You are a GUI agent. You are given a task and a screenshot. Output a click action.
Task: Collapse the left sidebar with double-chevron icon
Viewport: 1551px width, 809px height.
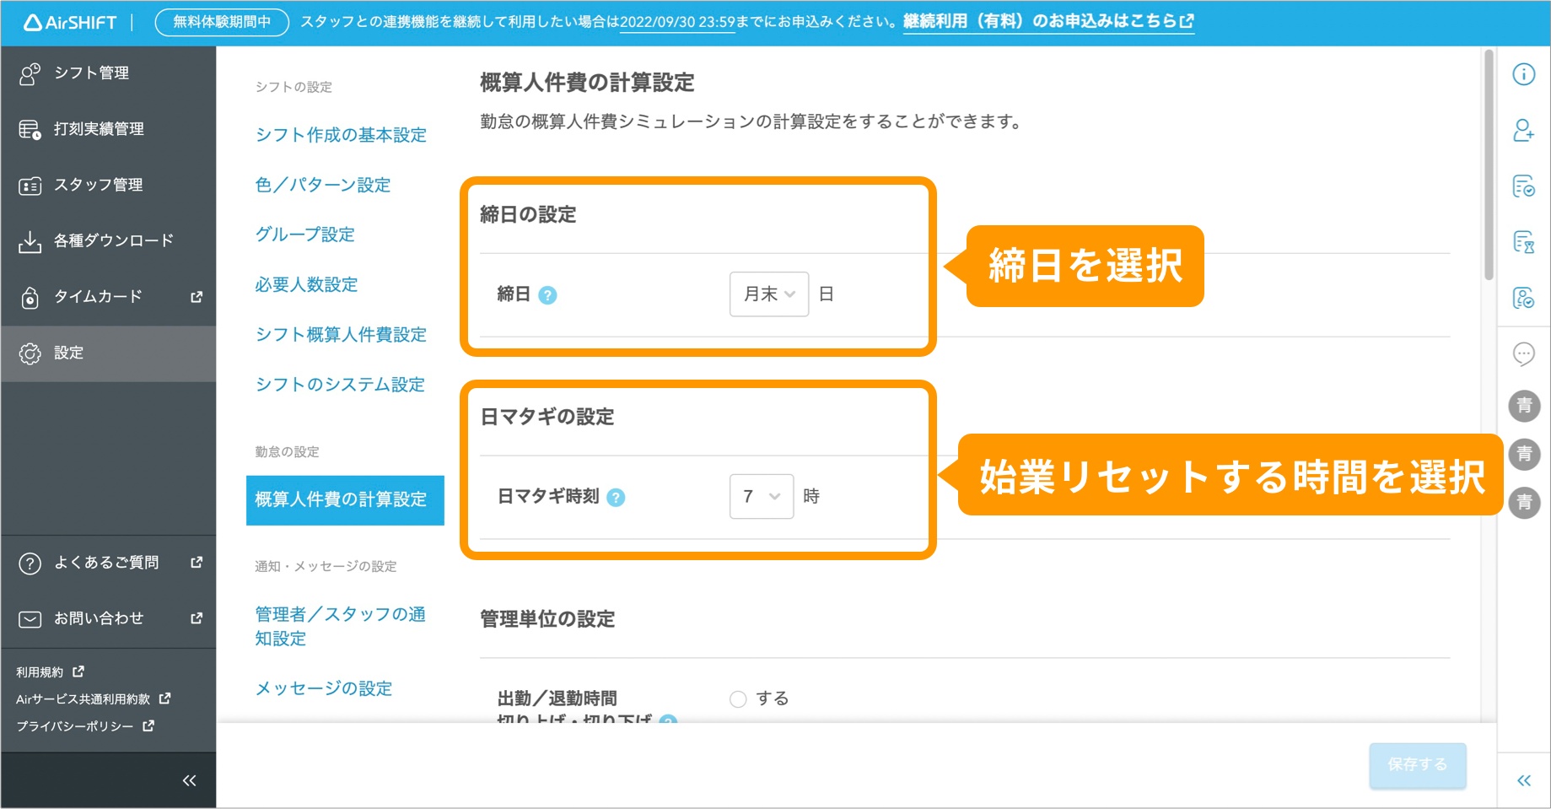[189, 780]
